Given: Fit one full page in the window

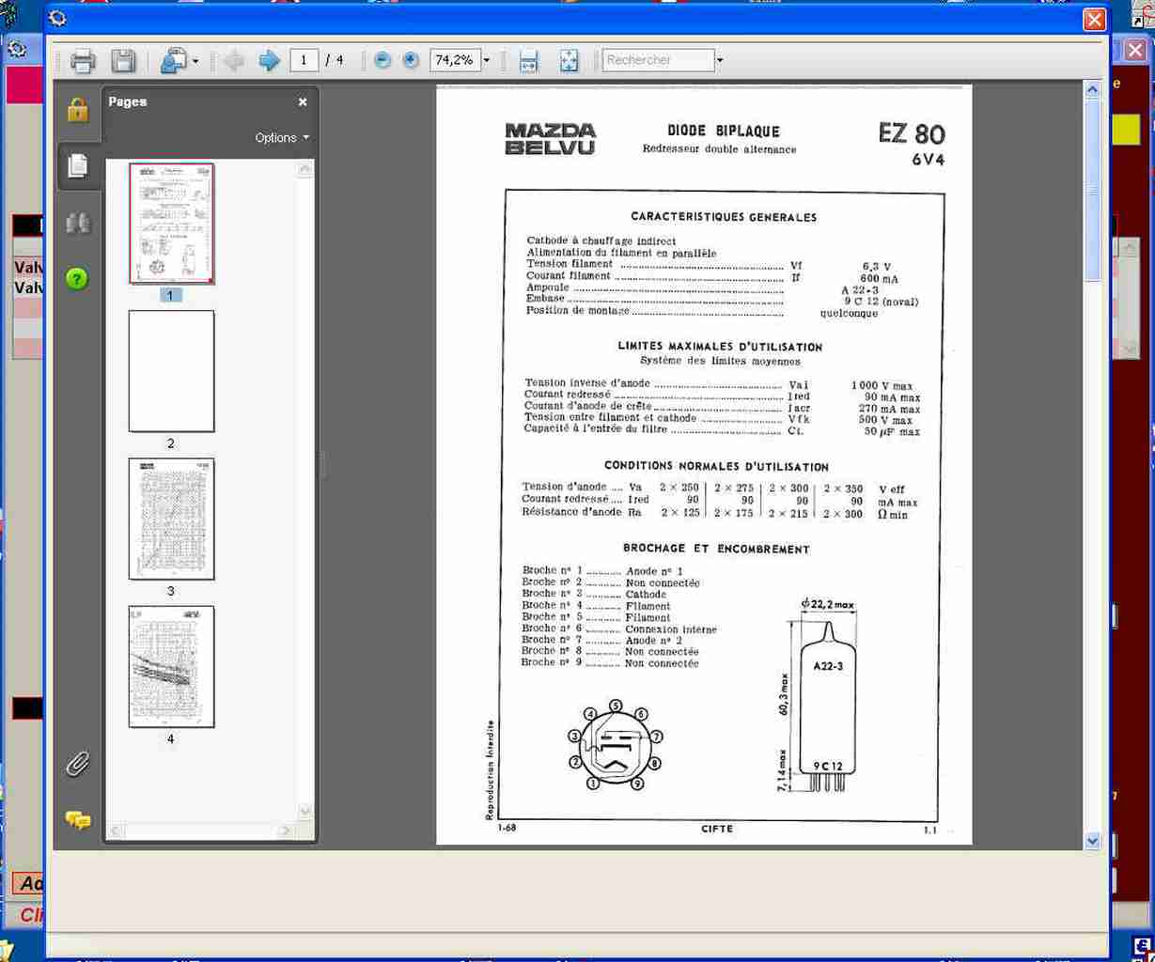Looking at the screenshot, I should pyautogui.click(x=569, y=60).
